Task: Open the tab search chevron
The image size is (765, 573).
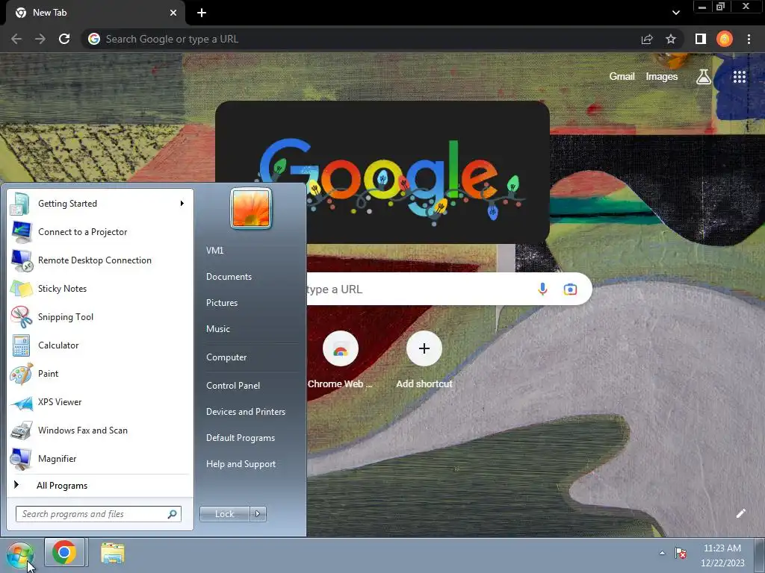Action: point(675,13)
